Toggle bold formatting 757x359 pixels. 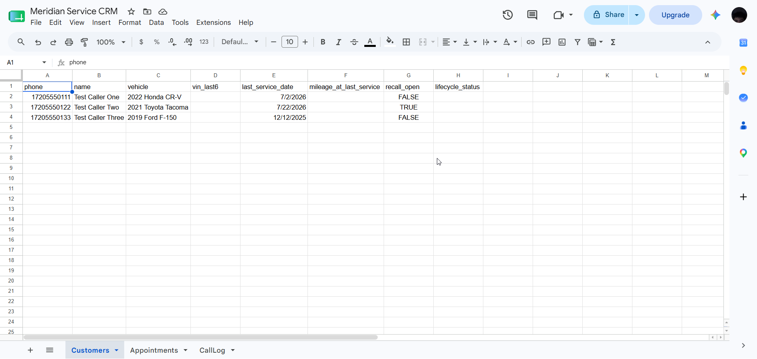[x=323, y=42]
